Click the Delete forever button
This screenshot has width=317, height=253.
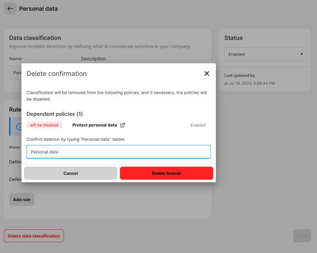pos(166,173)
